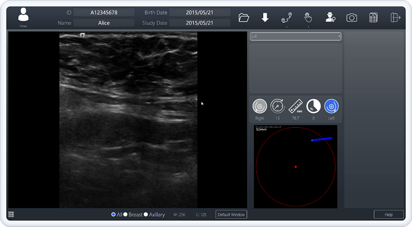
Task: Select the Right breast icon
Action: pyautogui.click(x=260, y=106)
